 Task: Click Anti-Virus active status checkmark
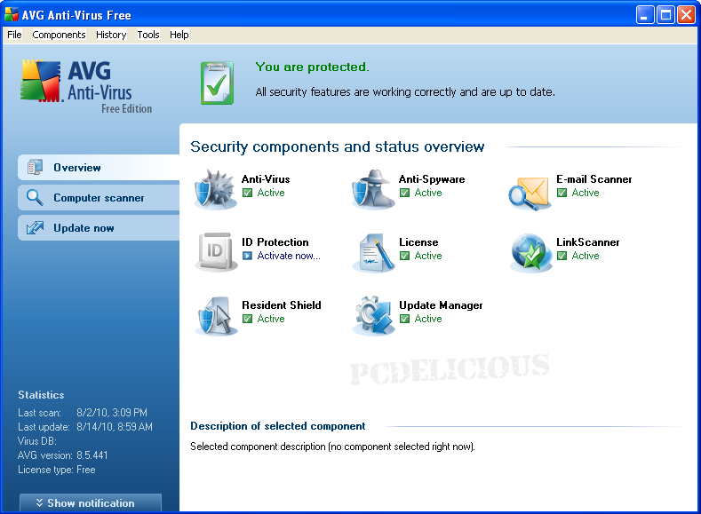[x=247, y=193]
